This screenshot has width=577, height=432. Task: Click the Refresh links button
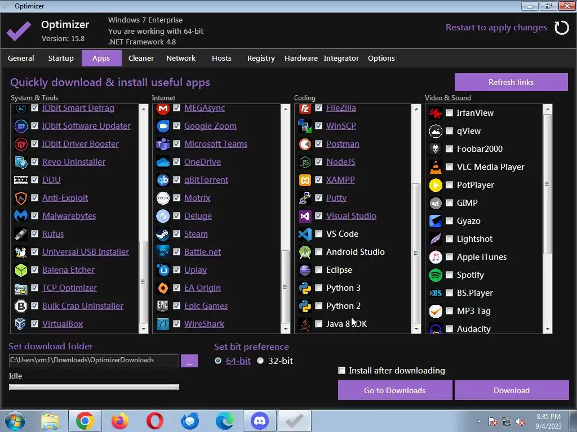click(511, 82)
